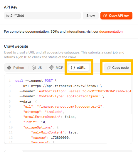
Task: Switch to the MCP code tab
Action: [56, 68]
